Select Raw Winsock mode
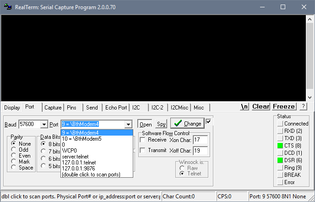The image size is (315, 202). click(x=182, y=168)
